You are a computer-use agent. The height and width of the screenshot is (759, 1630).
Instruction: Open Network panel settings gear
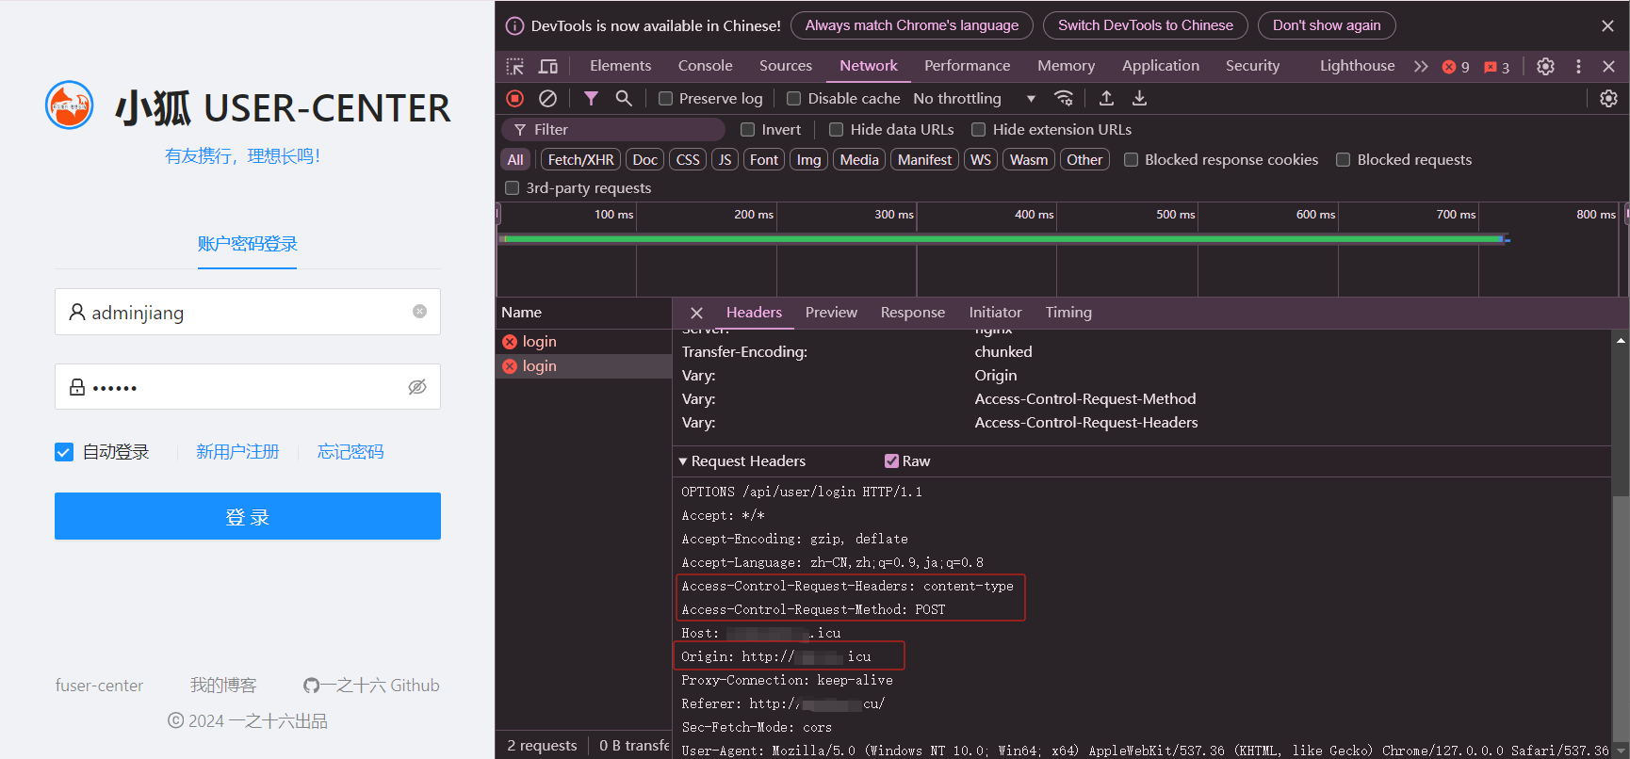click(x=1608, y=98)
